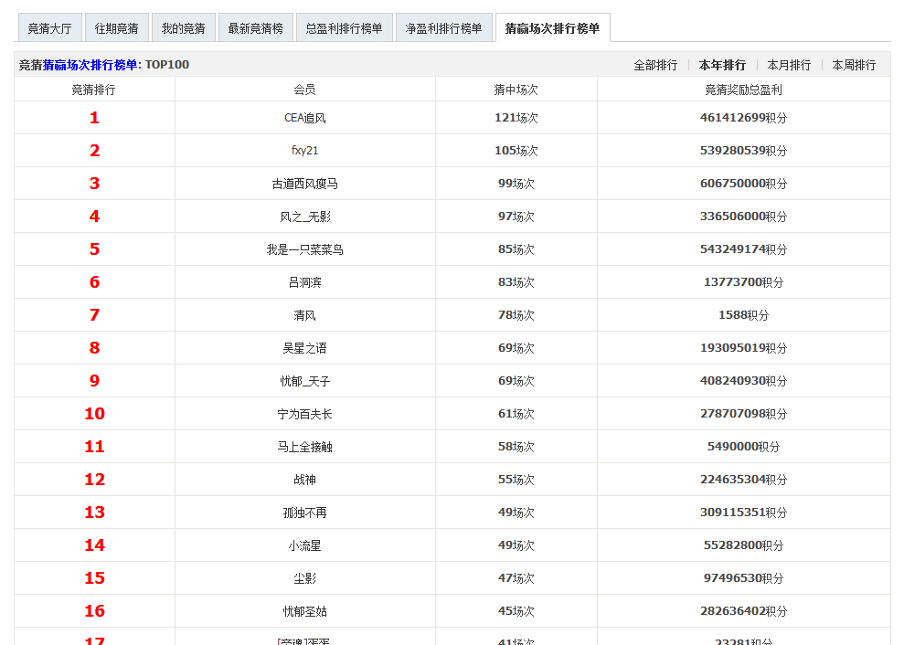Filter ranking by 全部排行
The image size is (904, 645).
pyautogui.click(x=655, y=65)
